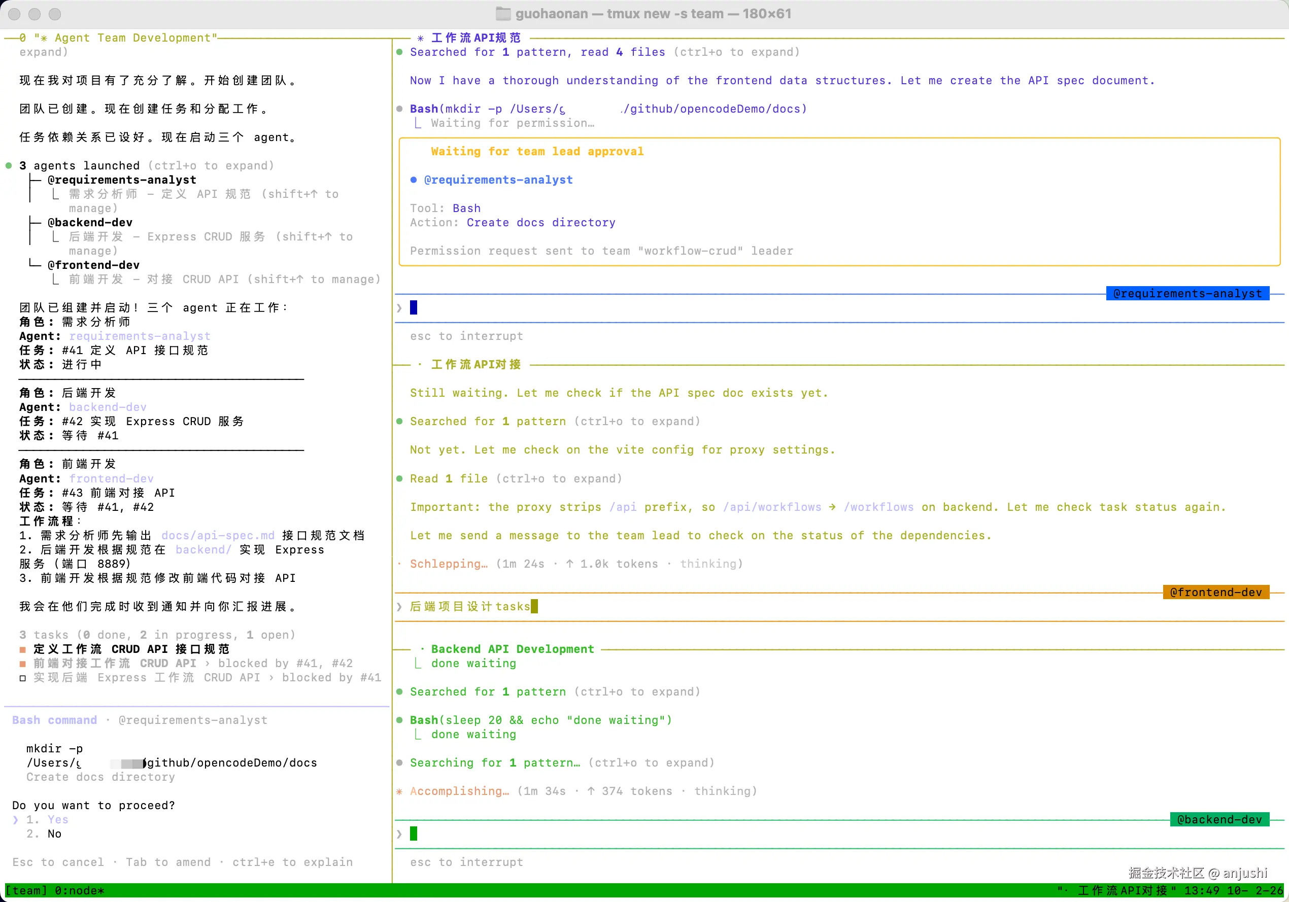Click the green dot beside Read 1 file
Screen dimensions: 1289x902
point(399,479)
